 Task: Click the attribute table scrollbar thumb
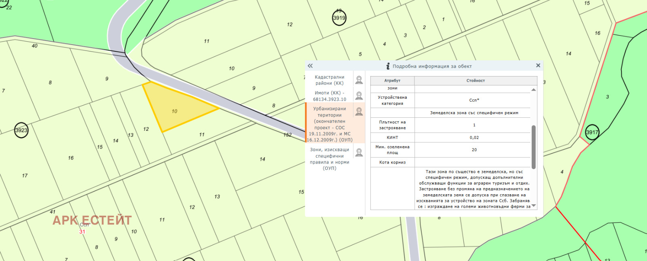(533, 146)
